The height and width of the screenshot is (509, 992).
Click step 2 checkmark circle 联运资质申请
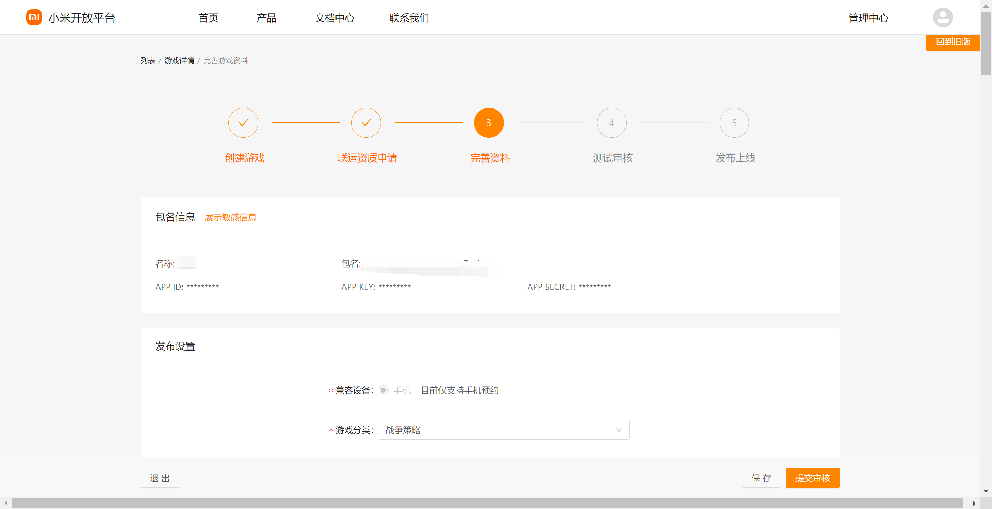click(366, 123)
